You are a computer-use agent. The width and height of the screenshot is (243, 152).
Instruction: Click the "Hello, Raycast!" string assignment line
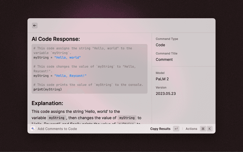[60, 76]
